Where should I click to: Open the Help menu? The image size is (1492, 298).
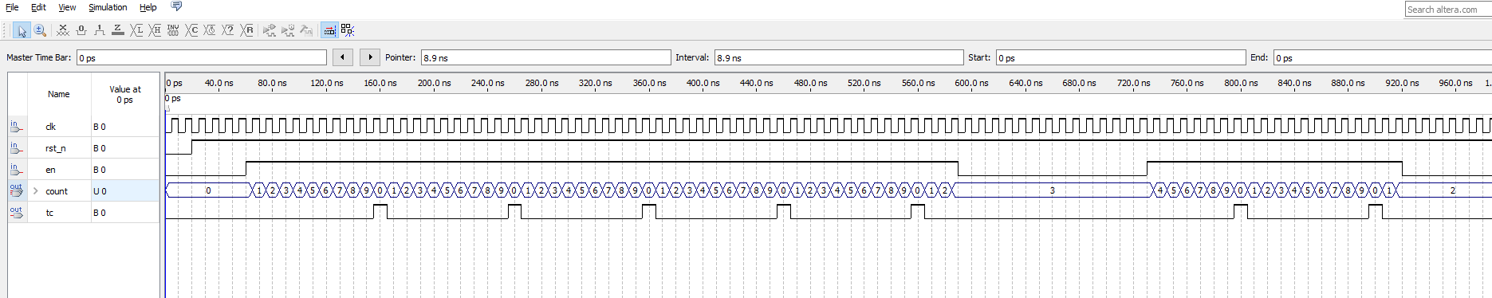coord(148,7)
